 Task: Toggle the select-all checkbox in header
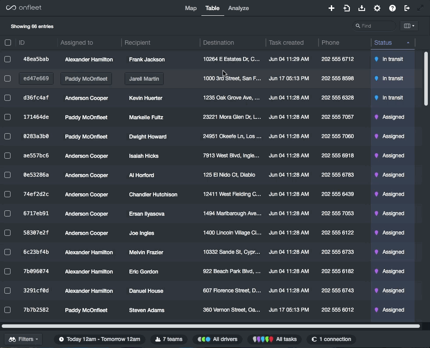(x=8, y=43)
